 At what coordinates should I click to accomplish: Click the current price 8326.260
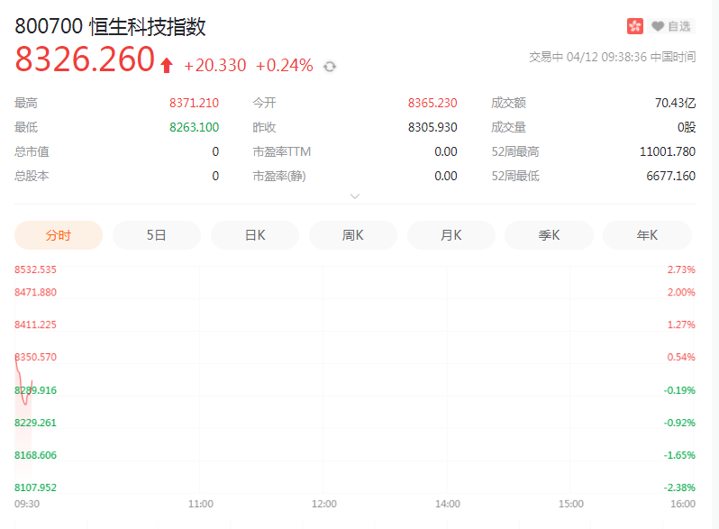(85, 59)
